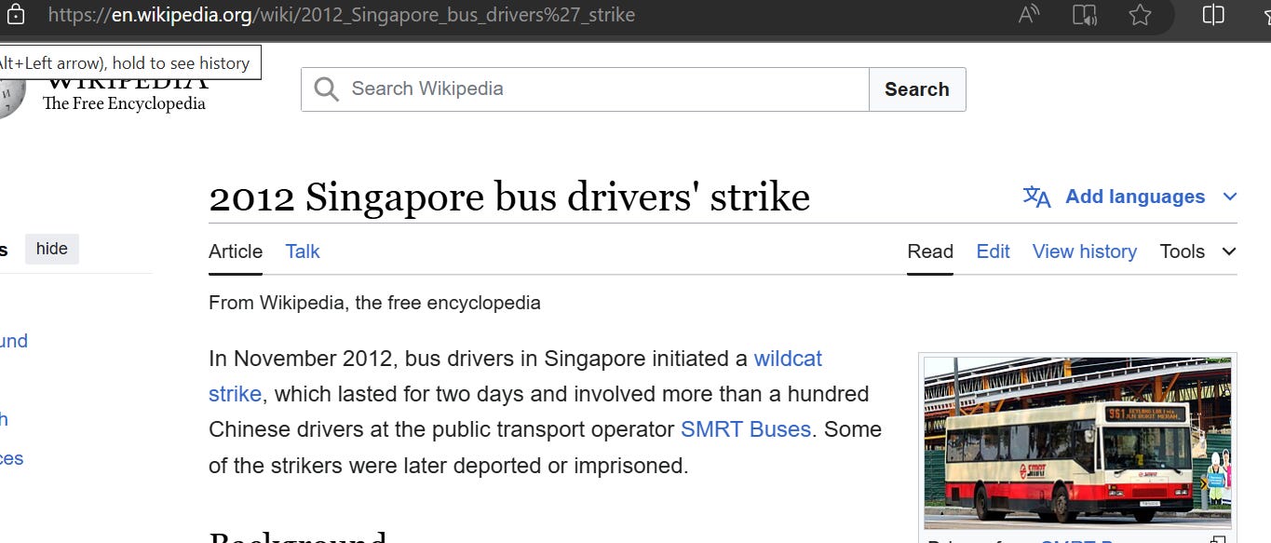Click the magnifier icon in search box
Screen dimensions: 1271x543
[x=327, y=89]
